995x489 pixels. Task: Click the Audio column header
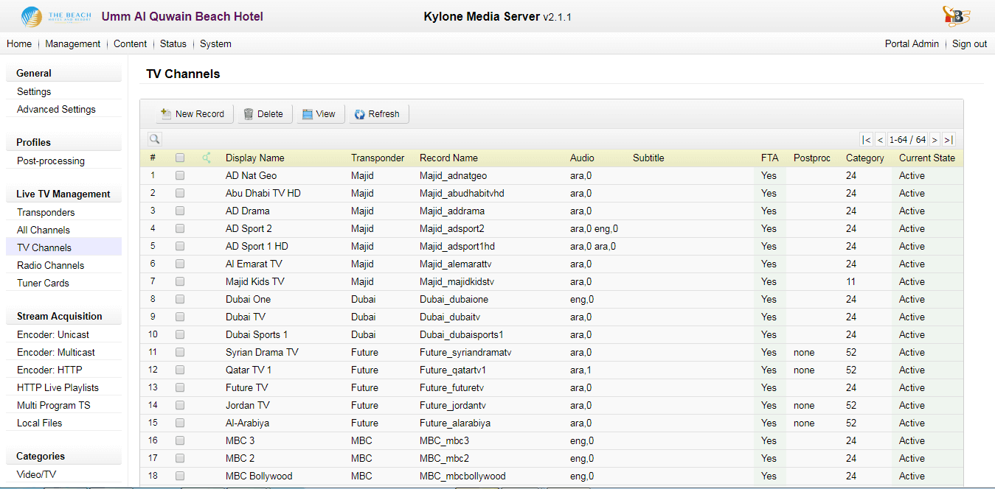click(x=582, y=158)
